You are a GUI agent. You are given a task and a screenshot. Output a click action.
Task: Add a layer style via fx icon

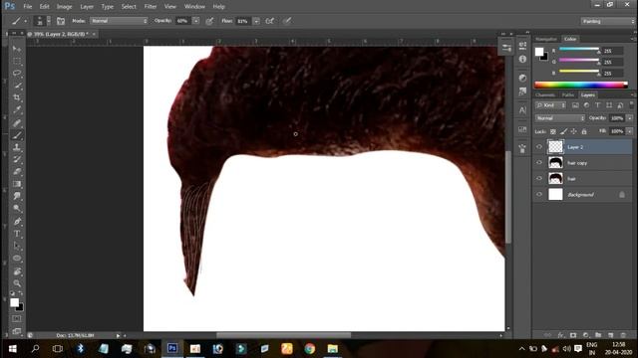pyautogui.click(x=560, y=335)
